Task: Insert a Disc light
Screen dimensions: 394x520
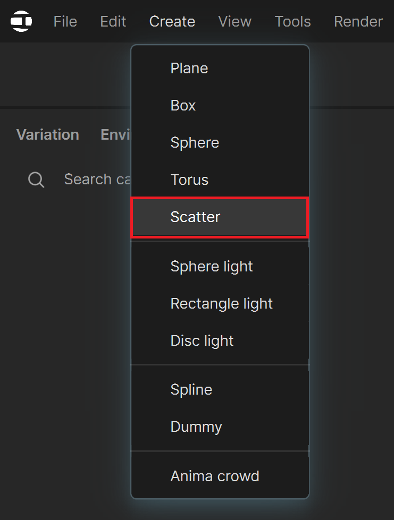Action: pyautogui.click(x=220, y=340)
